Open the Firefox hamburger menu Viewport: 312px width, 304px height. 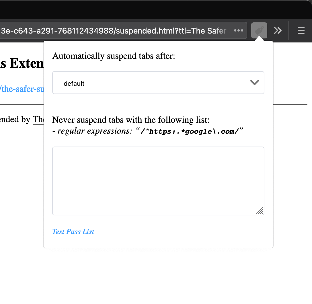pos(301,30)
